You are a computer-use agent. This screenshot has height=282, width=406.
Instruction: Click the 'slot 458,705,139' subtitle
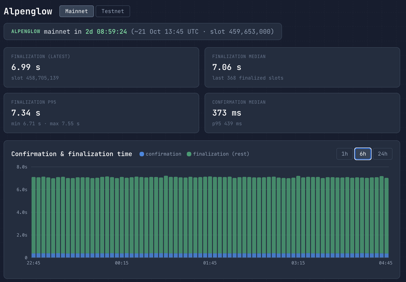[34, 78]
